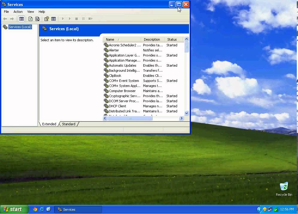
Task: Click the Services title bar gear icon
Action: 4,4
